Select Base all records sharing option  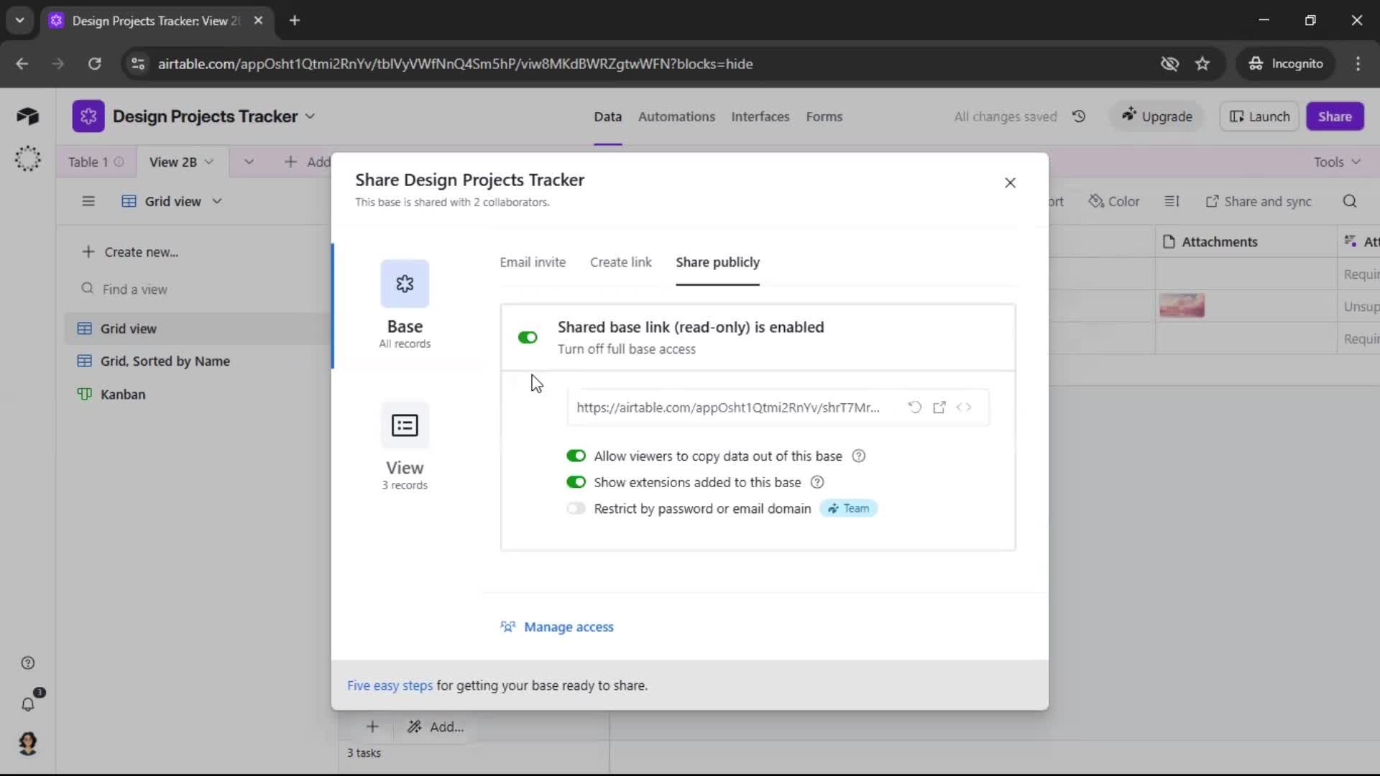coord(405,305)
